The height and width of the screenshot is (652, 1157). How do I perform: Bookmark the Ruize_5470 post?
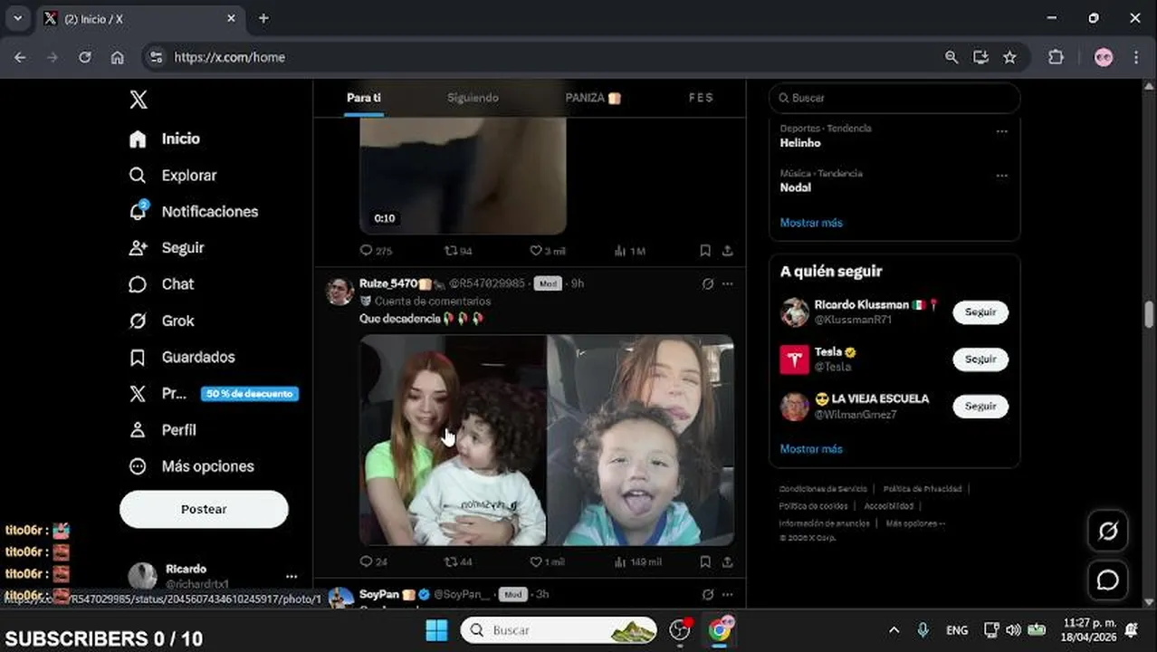pos(704,562)
